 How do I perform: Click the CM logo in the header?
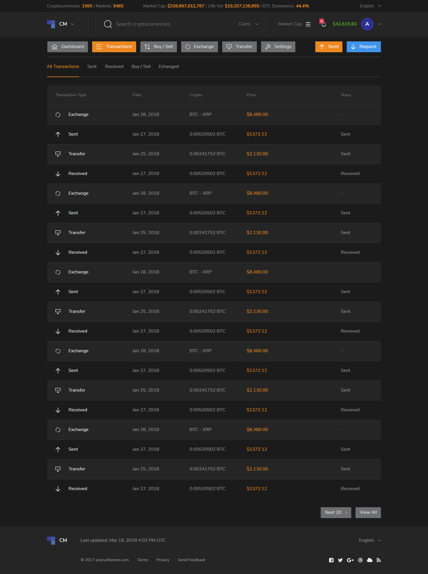click(x=51, y=24)
